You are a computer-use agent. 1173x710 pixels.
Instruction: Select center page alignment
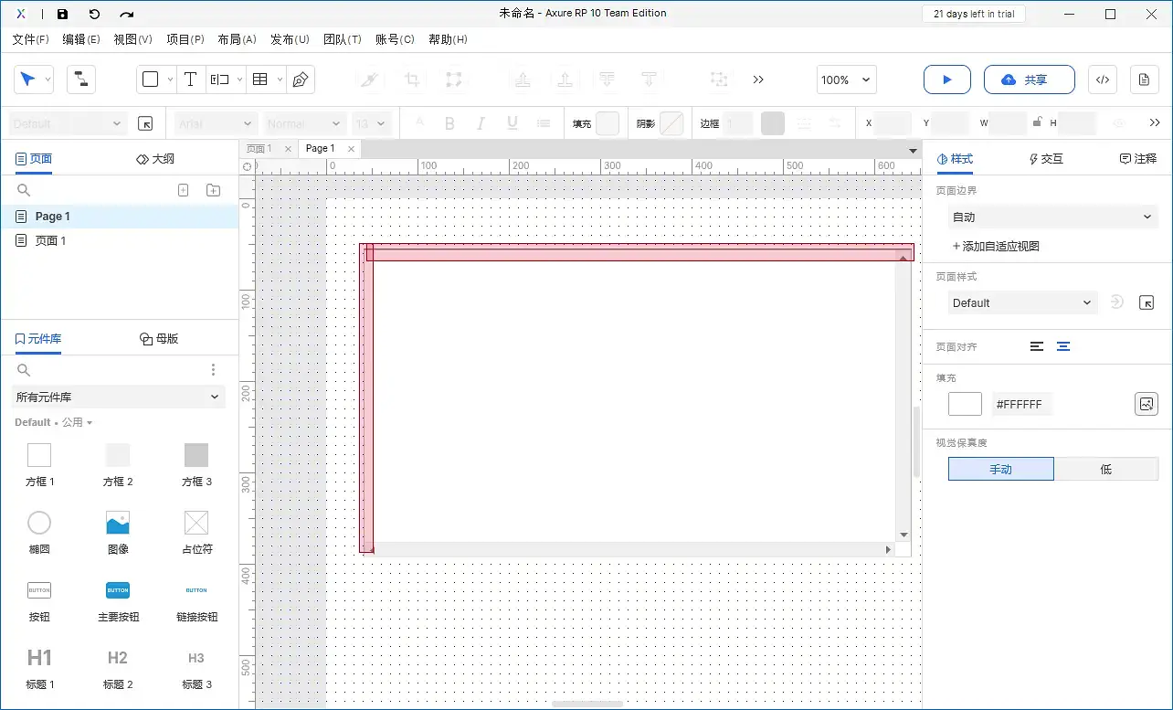click(1063, 346)
